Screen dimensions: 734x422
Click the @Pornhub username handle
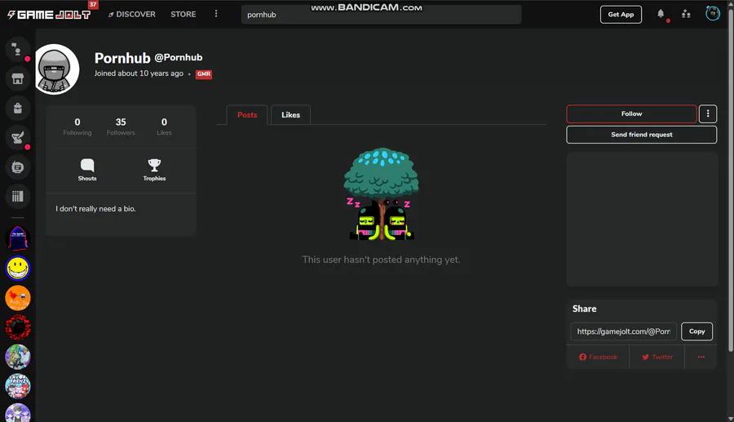(x=179, y=58)
